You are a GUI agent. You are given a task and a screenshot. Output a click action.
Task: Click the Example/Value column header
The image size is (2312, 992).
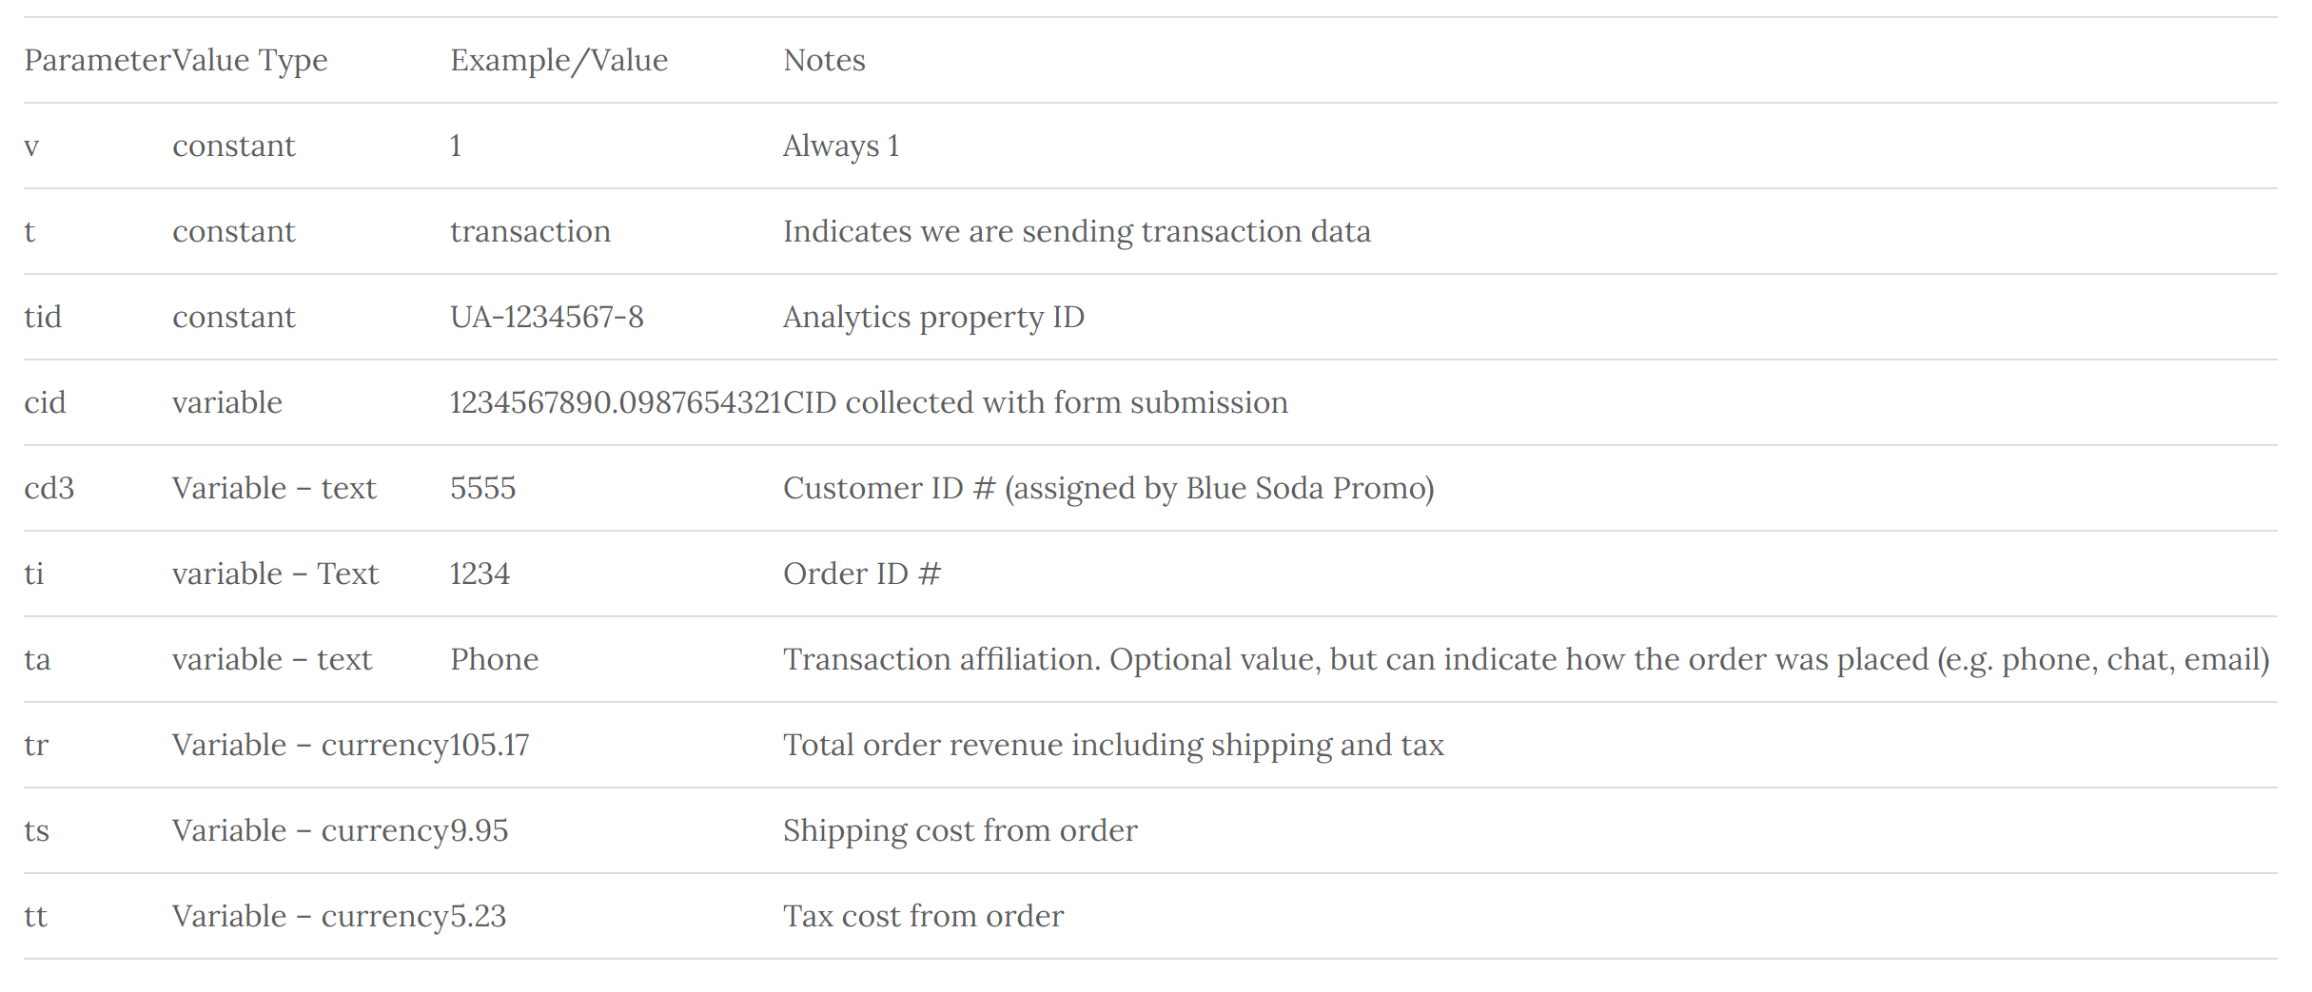click(559, 61)
